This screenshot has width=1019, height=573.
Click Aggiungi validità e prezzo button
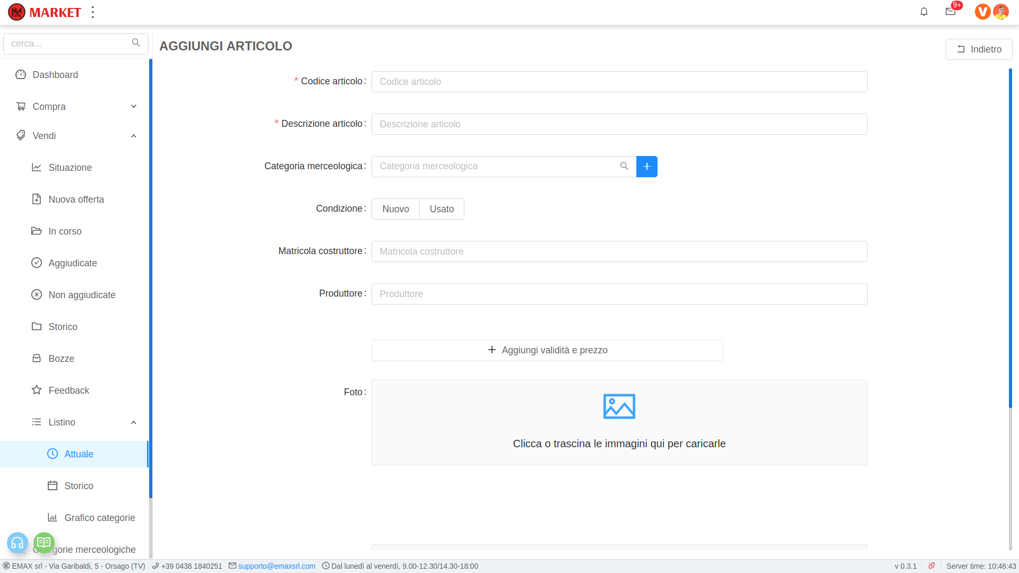pos(547,350)
